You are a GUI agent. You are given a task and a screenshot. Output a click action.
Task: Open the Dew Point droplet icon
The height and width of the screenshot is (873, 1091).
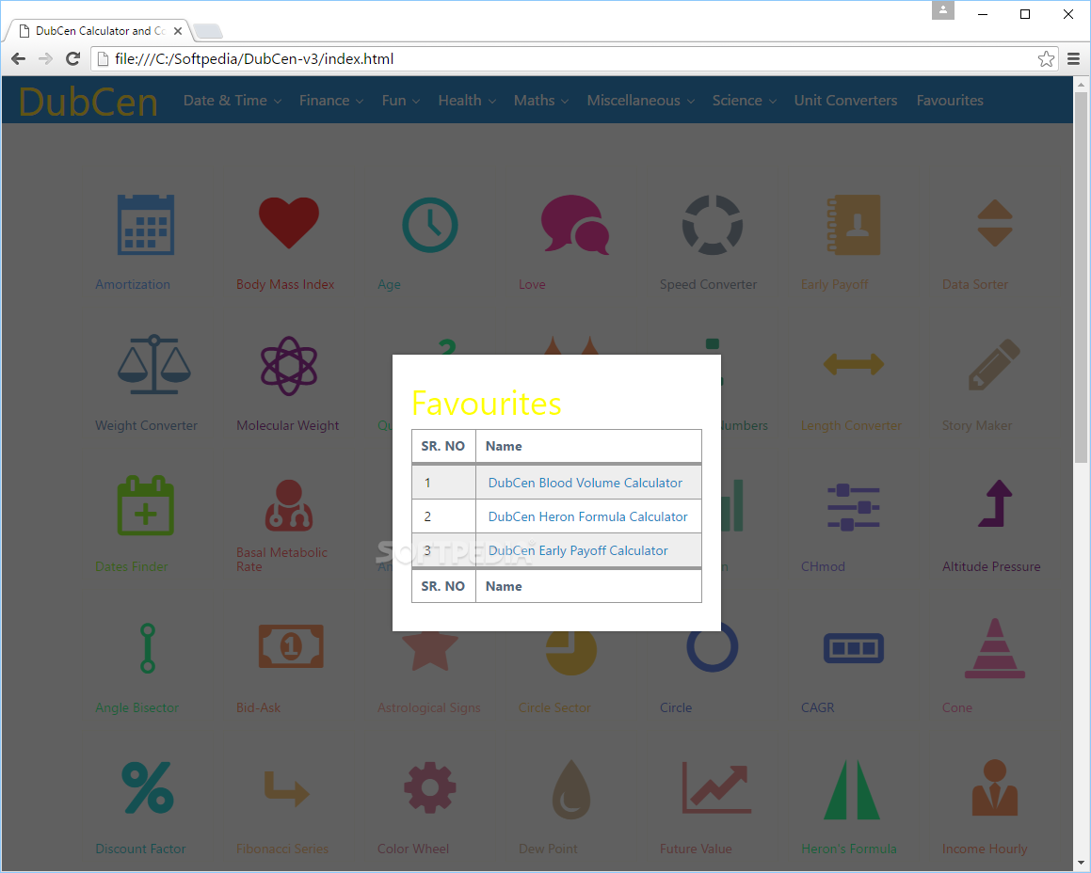point(571,789)
